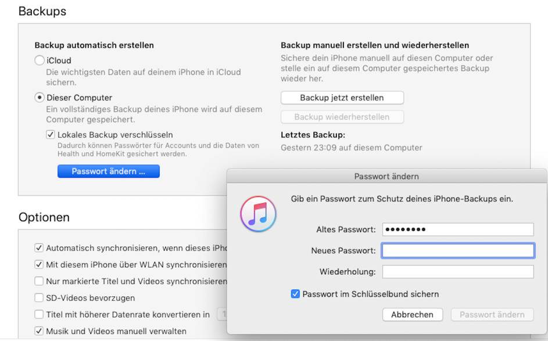Toggle Automatisch synchronisieren checkbox
This screenshot has width=548, height=341.
pos(39,248)
